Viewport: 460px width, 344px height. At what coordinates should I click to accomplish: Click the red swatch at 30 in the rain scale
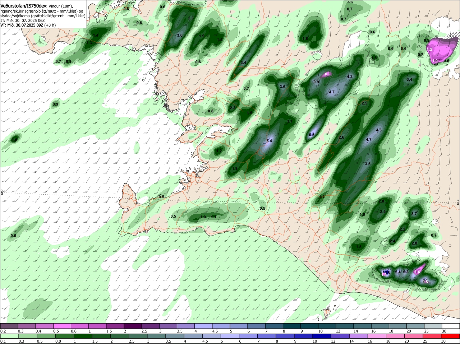451,336
